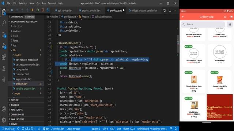Image resolution: width=234 pixels, height=131 pixels.
Task: Click debug Step Over button
Action: 17,10
